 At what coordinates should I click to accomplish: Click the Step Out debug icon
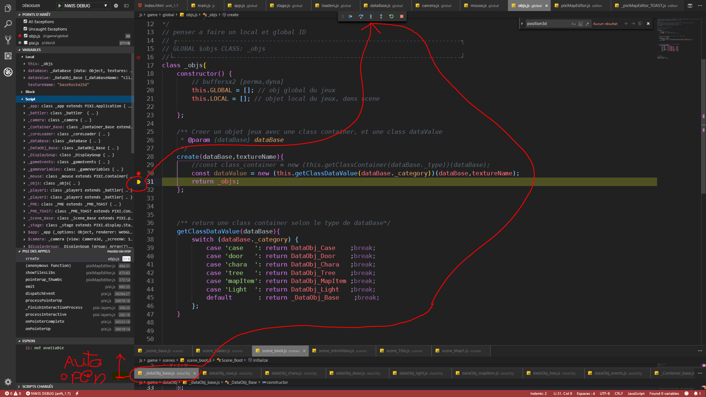381,16
